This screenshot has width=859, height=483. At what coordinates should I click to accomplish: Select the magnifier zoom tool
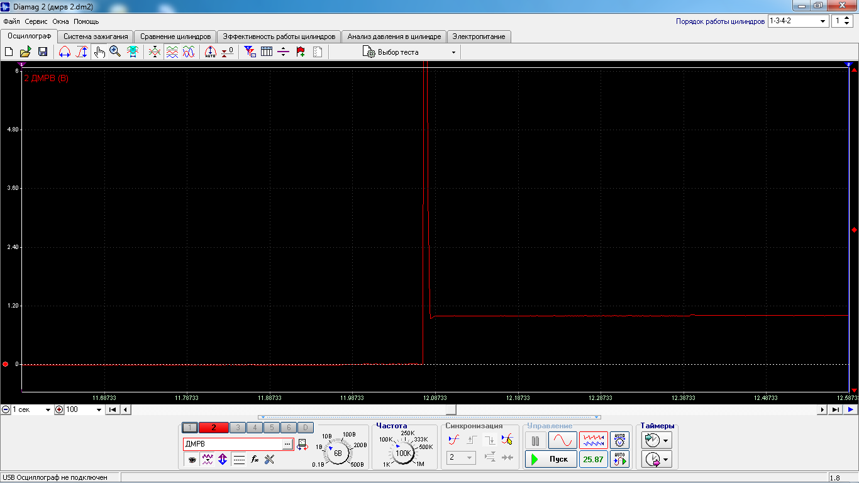[115, 52]
